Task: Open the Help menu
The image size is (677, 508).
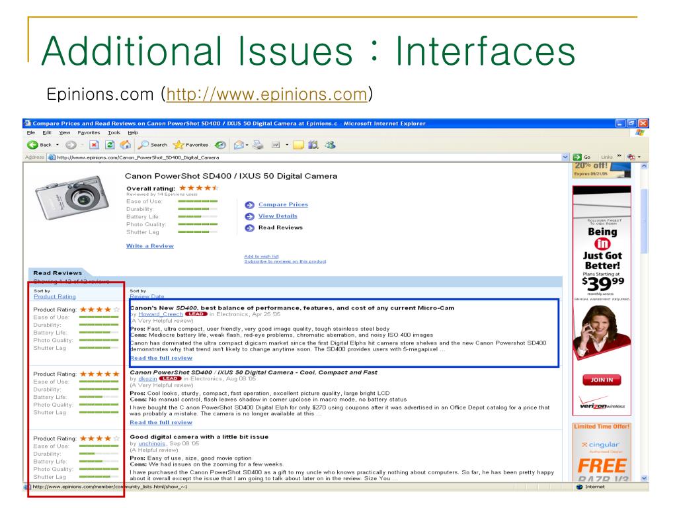Action: [x=133, y=132]
